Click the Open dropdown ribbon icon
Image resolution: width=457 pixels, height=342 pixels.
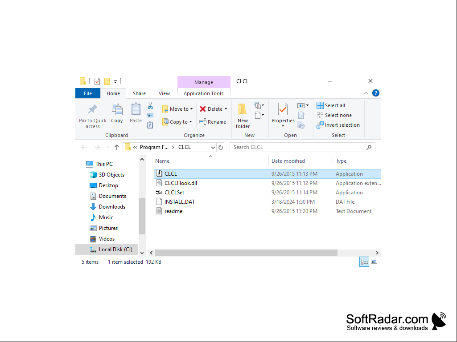pos(303,105)
